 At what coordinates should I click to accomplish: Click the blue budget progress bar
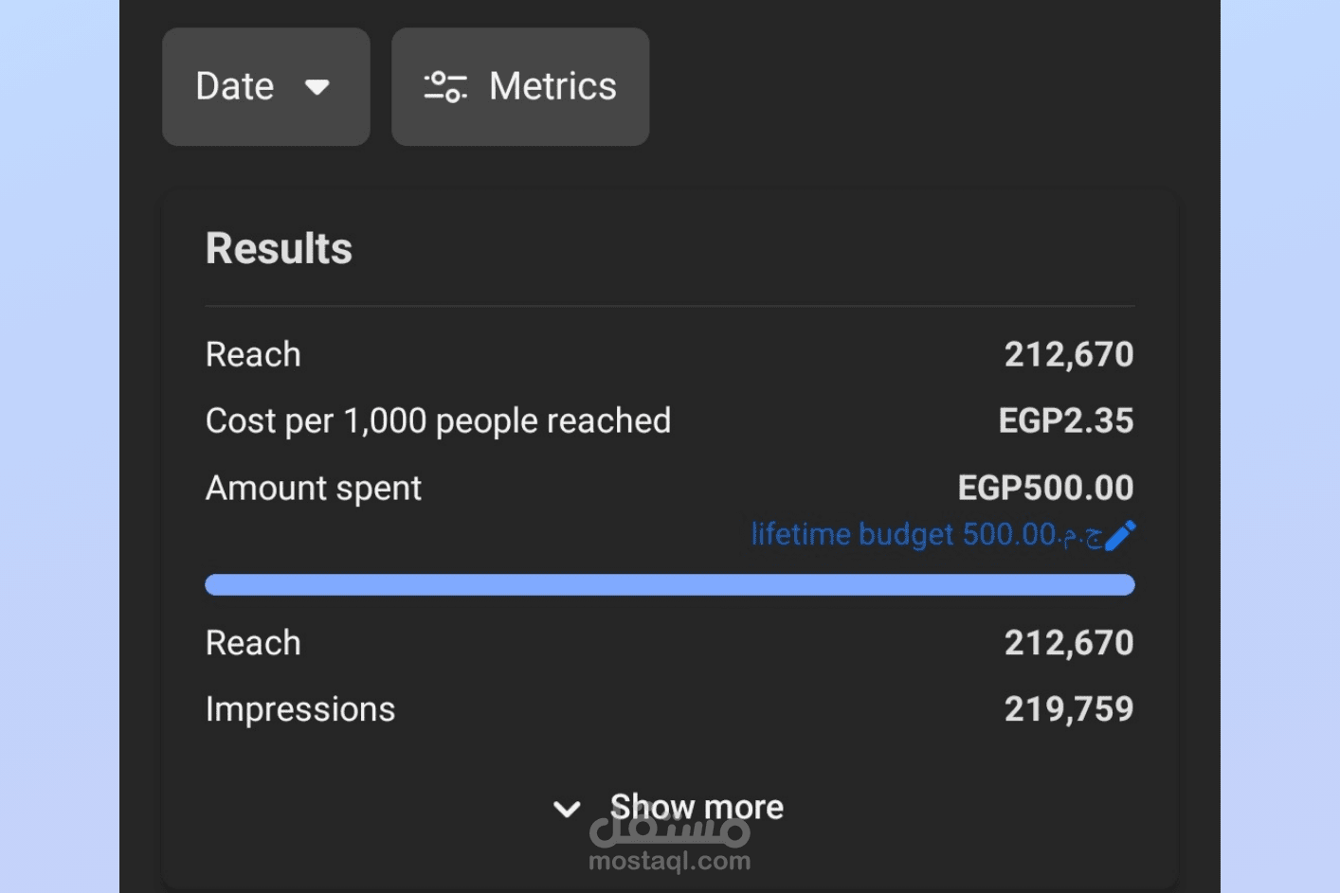coord(669,585)
